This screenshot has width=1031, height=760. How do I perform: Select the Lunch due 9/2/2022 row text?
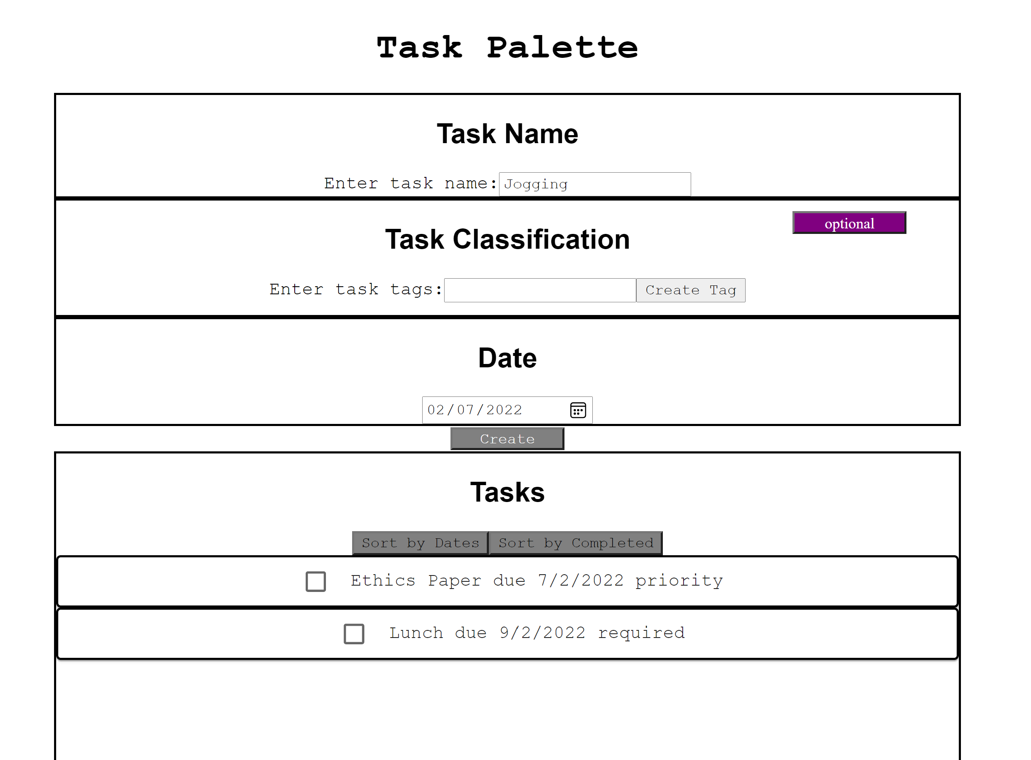click(537, 633)
